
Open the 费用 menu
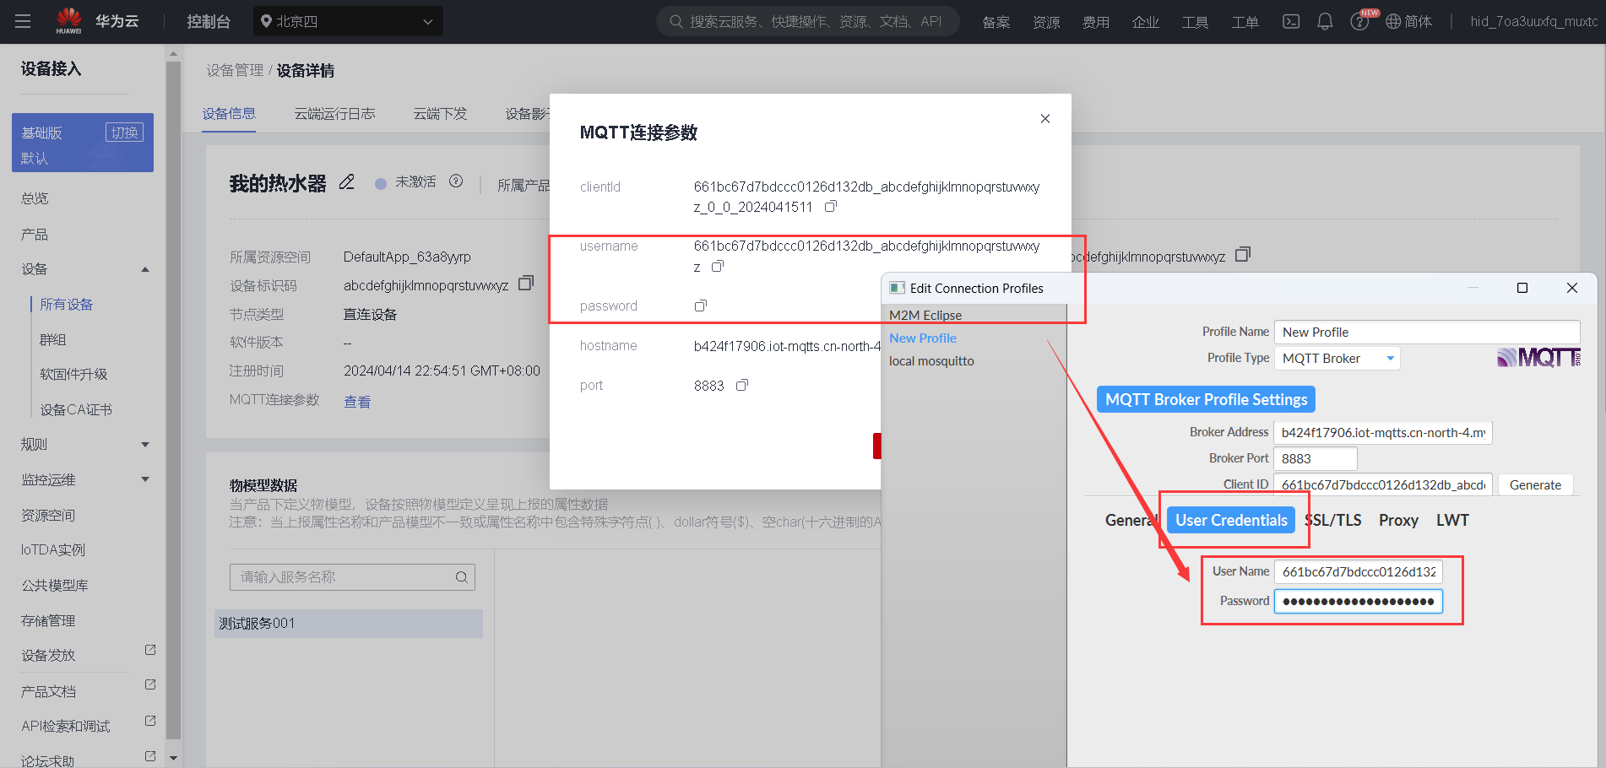tap(1096, 22)
